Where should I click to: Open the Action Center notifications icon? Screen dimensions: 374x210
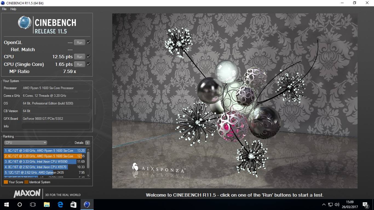[x=365, y=205]
